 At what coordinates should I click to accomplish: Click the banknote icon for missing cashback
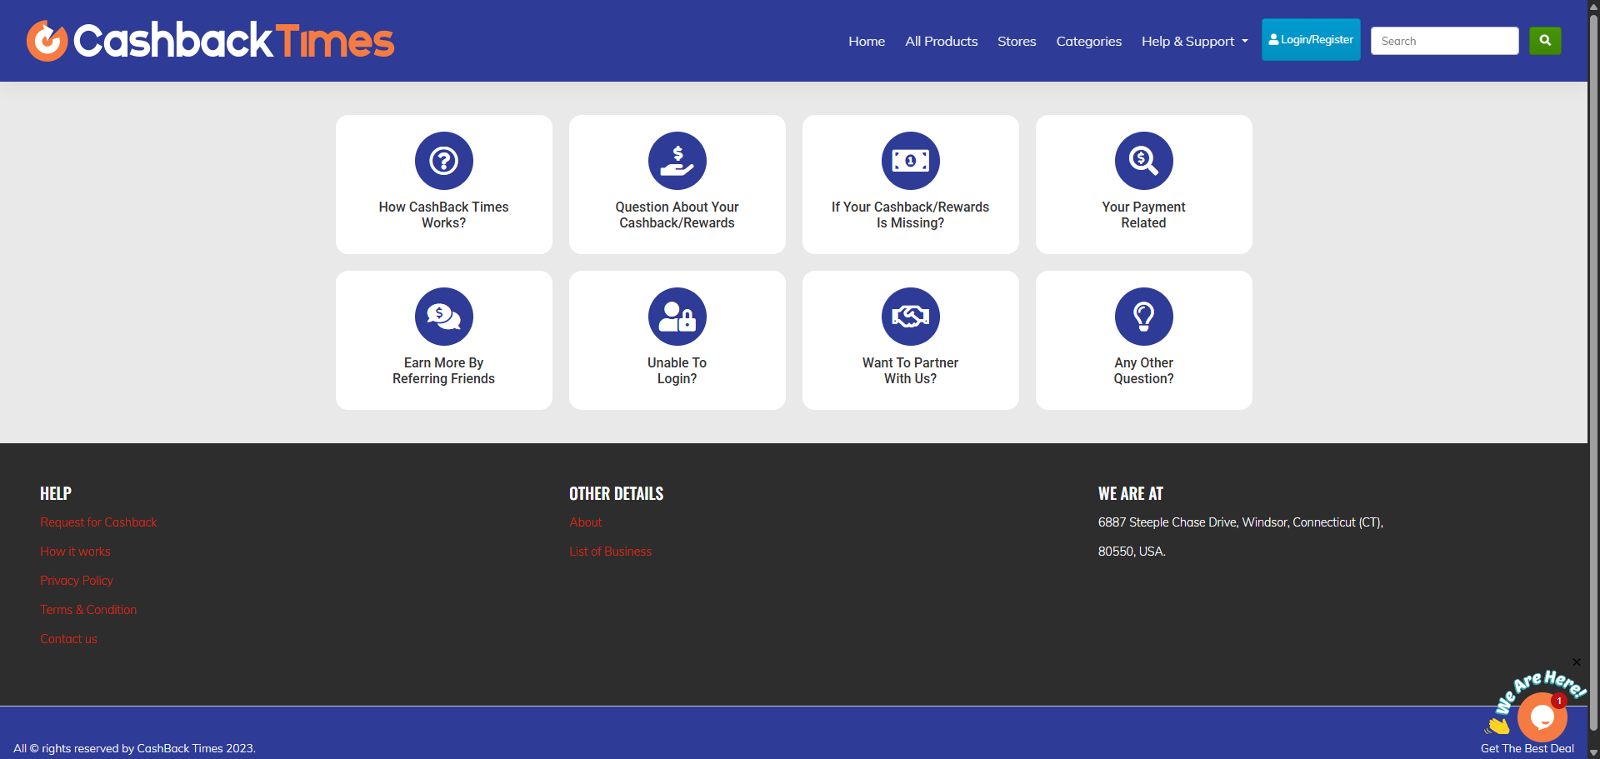point(910,161)
